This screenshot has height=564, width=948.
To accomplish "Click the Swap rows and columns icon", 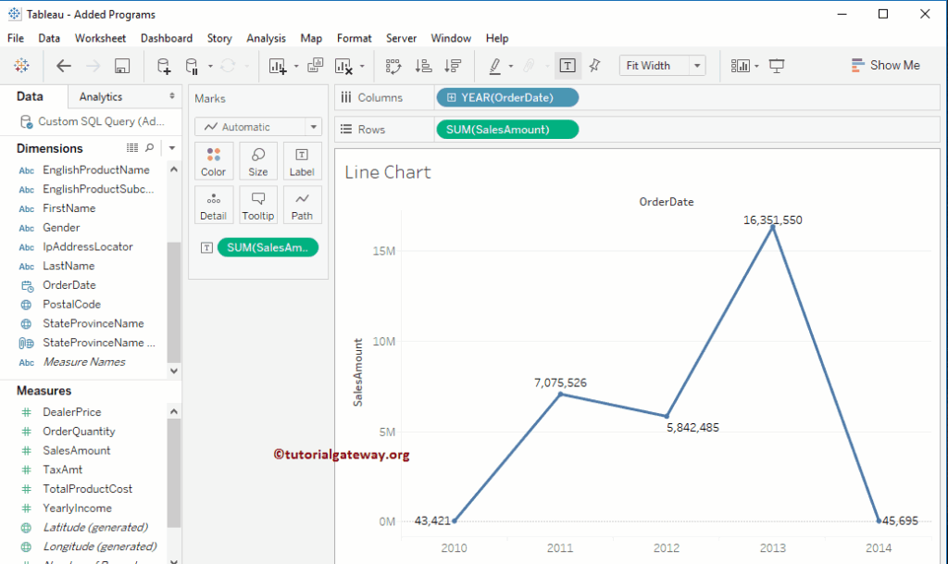I will pos(393,66).
